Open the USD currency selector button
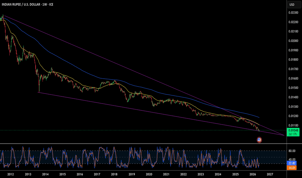 pos(294,5)
